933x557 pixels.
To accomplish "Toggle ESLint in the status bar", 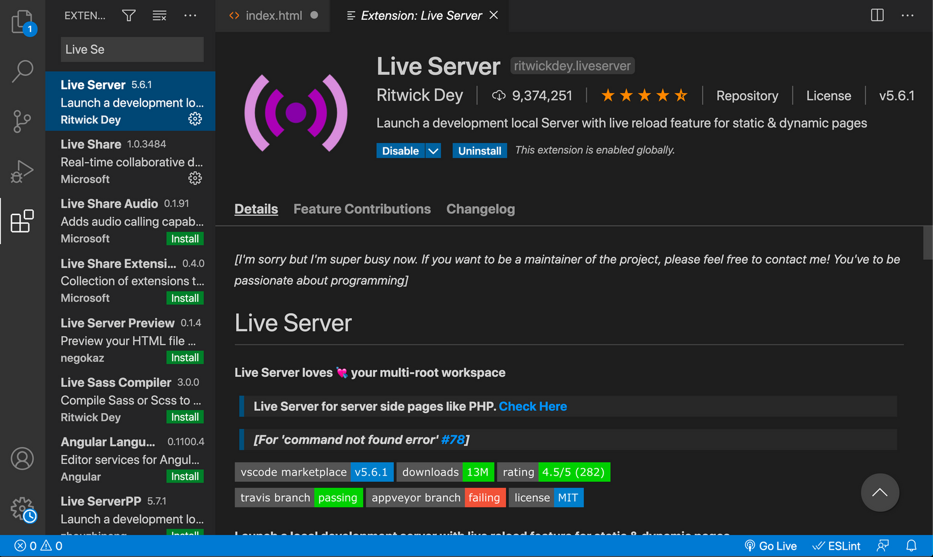I will [x=837, y=546].
